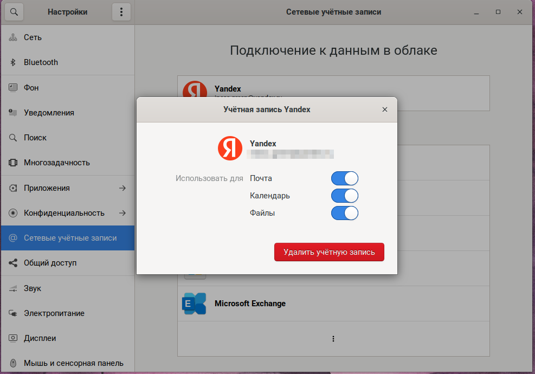Click Удалить учётную запись button
Image resolution: width=535 pixels, height=374 pixels.
coord(329,252)
